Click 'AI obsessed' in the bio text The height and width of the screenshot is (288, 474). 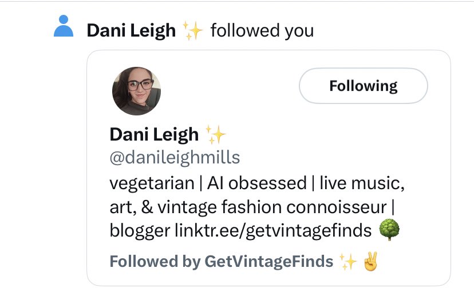coord(256,183)
